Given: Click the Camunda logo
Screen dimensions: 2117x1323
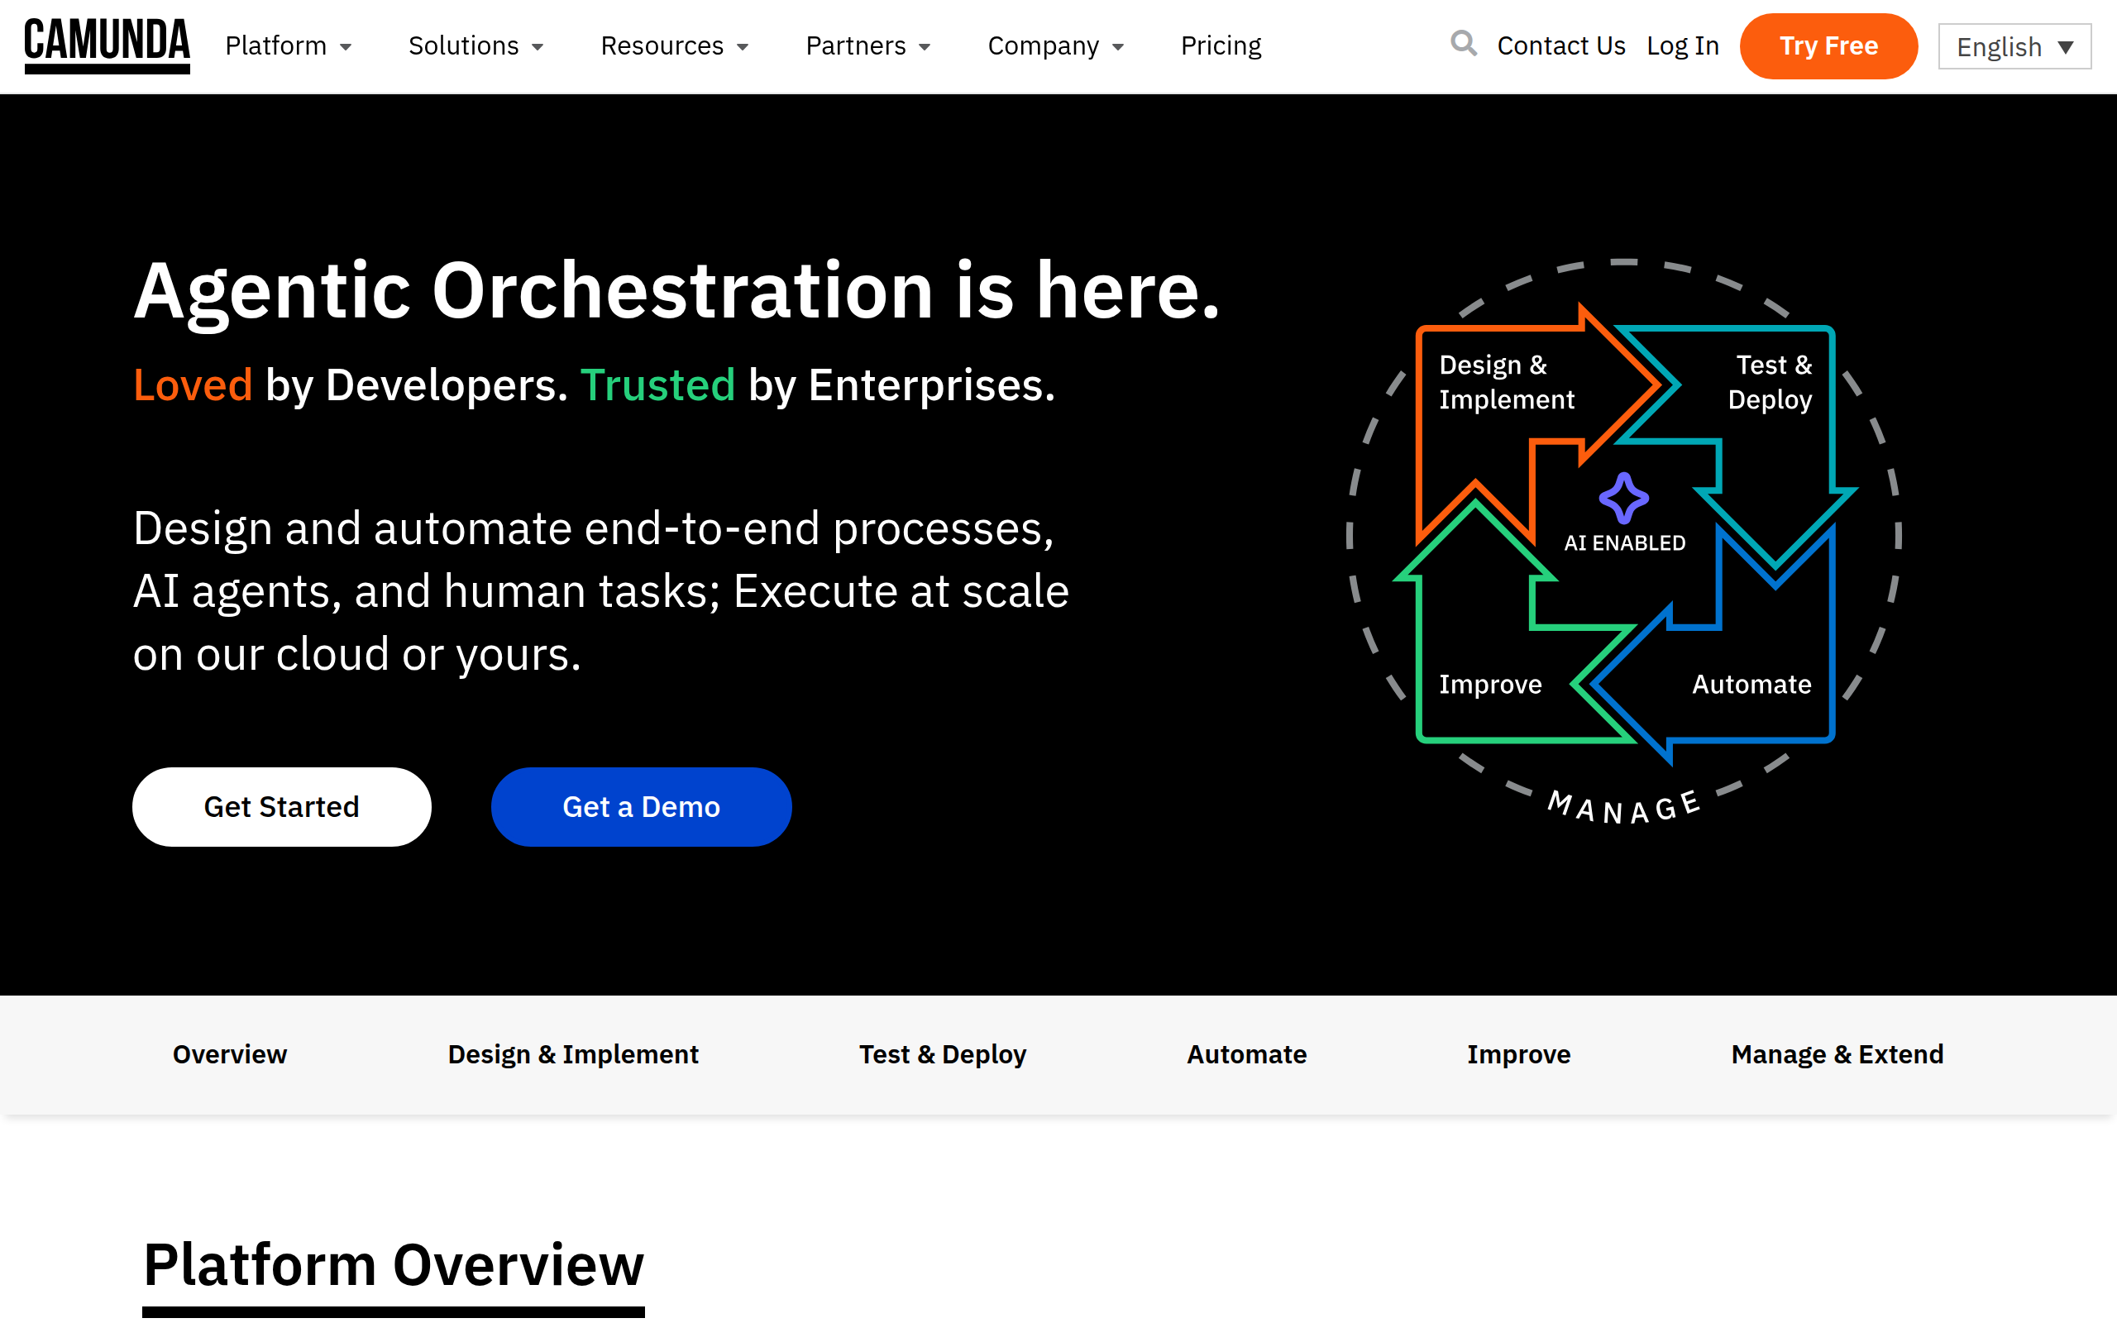Looking at the screenshot, I should click(107, 44).
